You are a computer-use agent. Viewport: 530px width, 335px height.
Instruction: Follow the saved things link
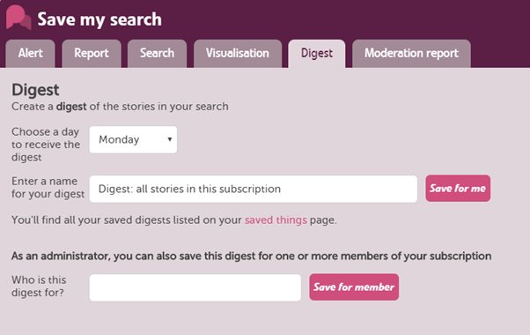(x=276, y=220)
